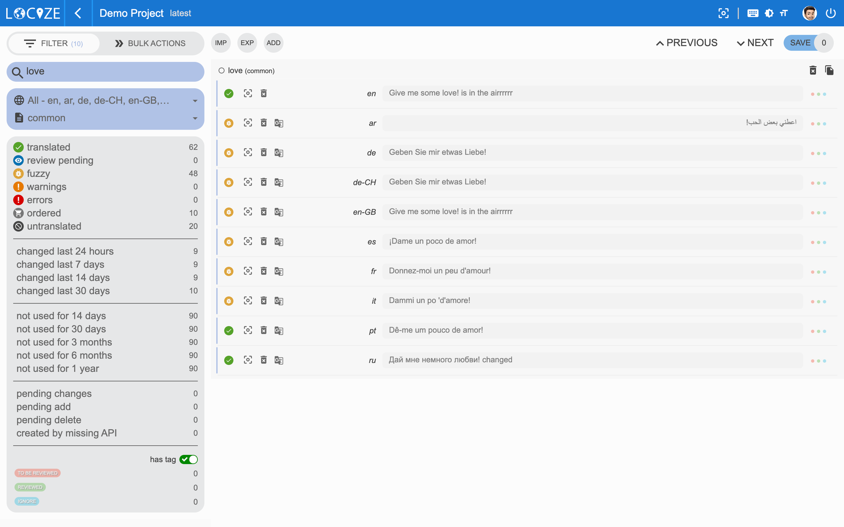Click the EXP export button
This screenshot has height=527, width=844.
point(247,43)
